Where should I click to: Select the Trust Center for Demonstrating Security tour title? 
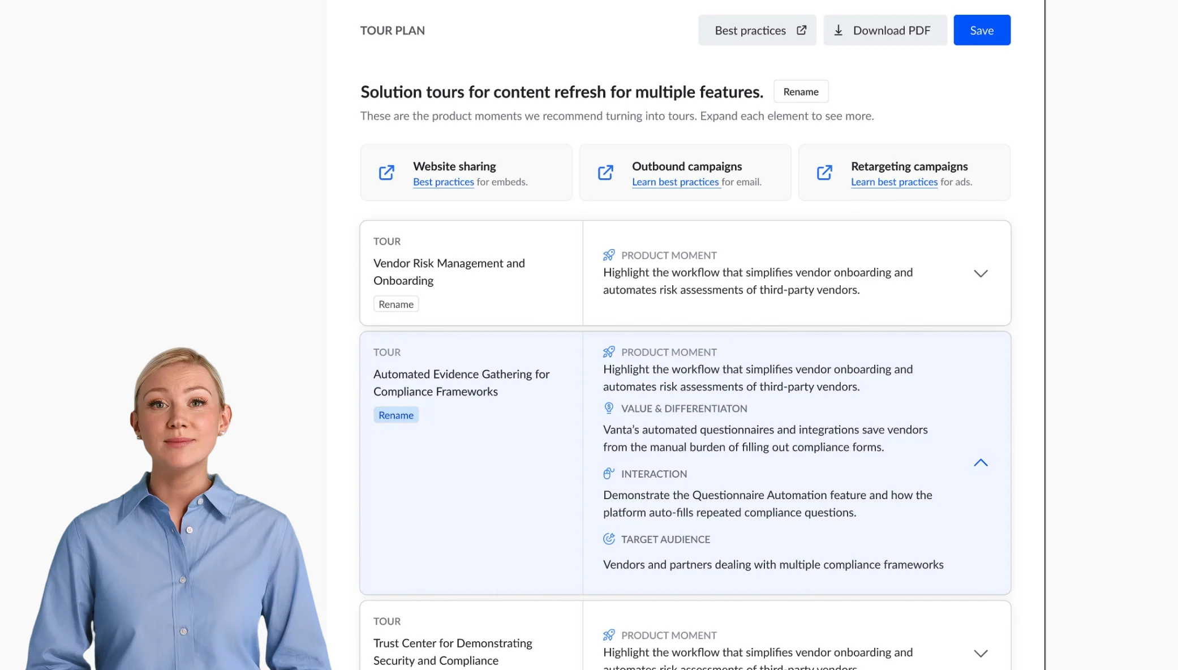(x=453, y=652)
